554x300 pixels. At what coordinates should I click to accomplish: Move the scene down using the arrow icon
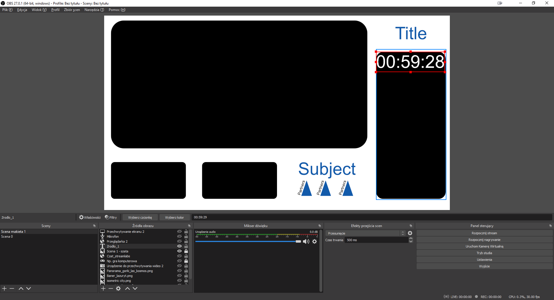point(29,288)
